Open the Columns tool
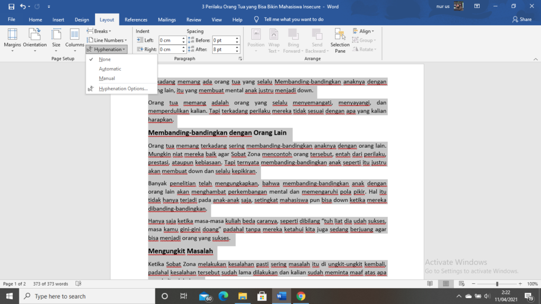This screenshot has height=304, width=541. (74, 40)
